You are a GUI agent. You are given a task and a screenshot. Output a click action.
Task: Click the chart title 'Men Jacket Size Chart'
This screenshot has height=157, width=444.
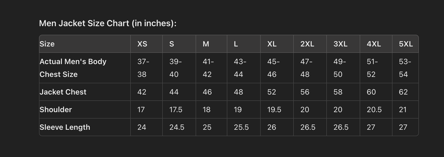tap(108, 23)
